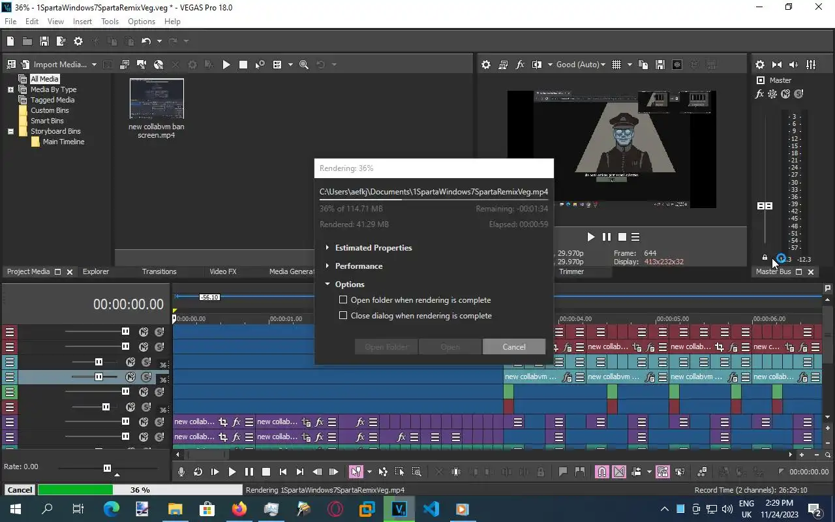The width and height of the screenshot is (835, 522).
Task: Undo the last action
Action: coord(146,41)
